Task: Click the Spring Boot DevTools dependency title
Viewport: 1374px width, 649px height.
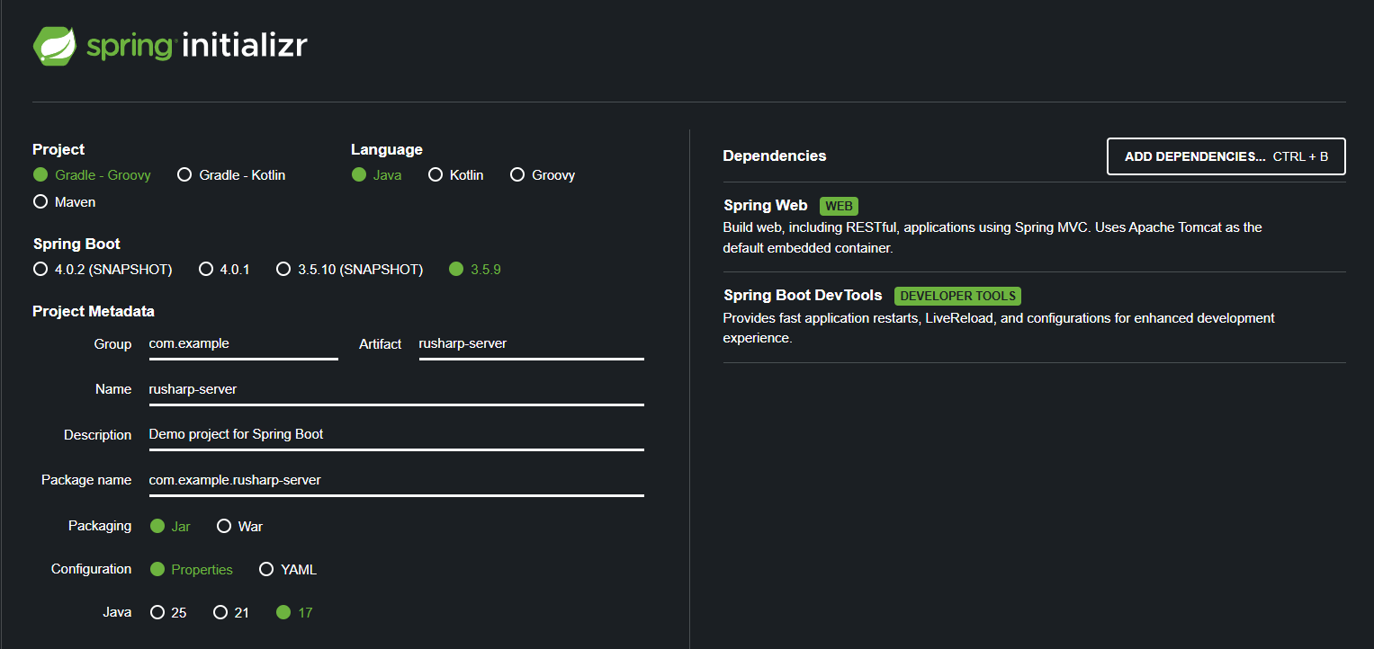Action: [803, 296]
